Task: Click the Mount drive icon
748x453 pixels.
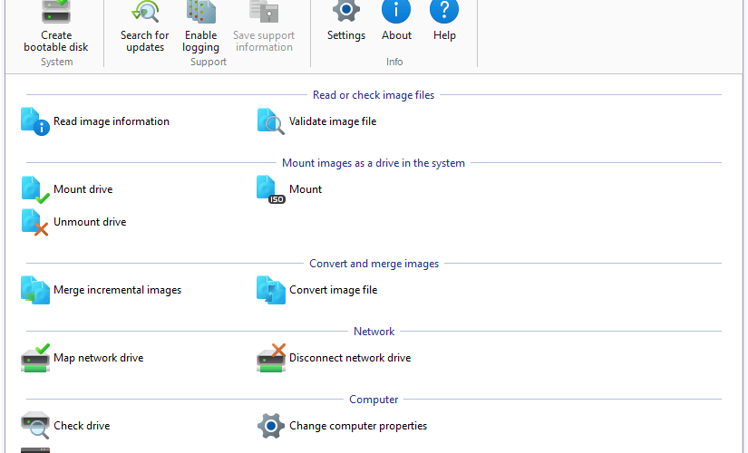Action: [35, 189]
